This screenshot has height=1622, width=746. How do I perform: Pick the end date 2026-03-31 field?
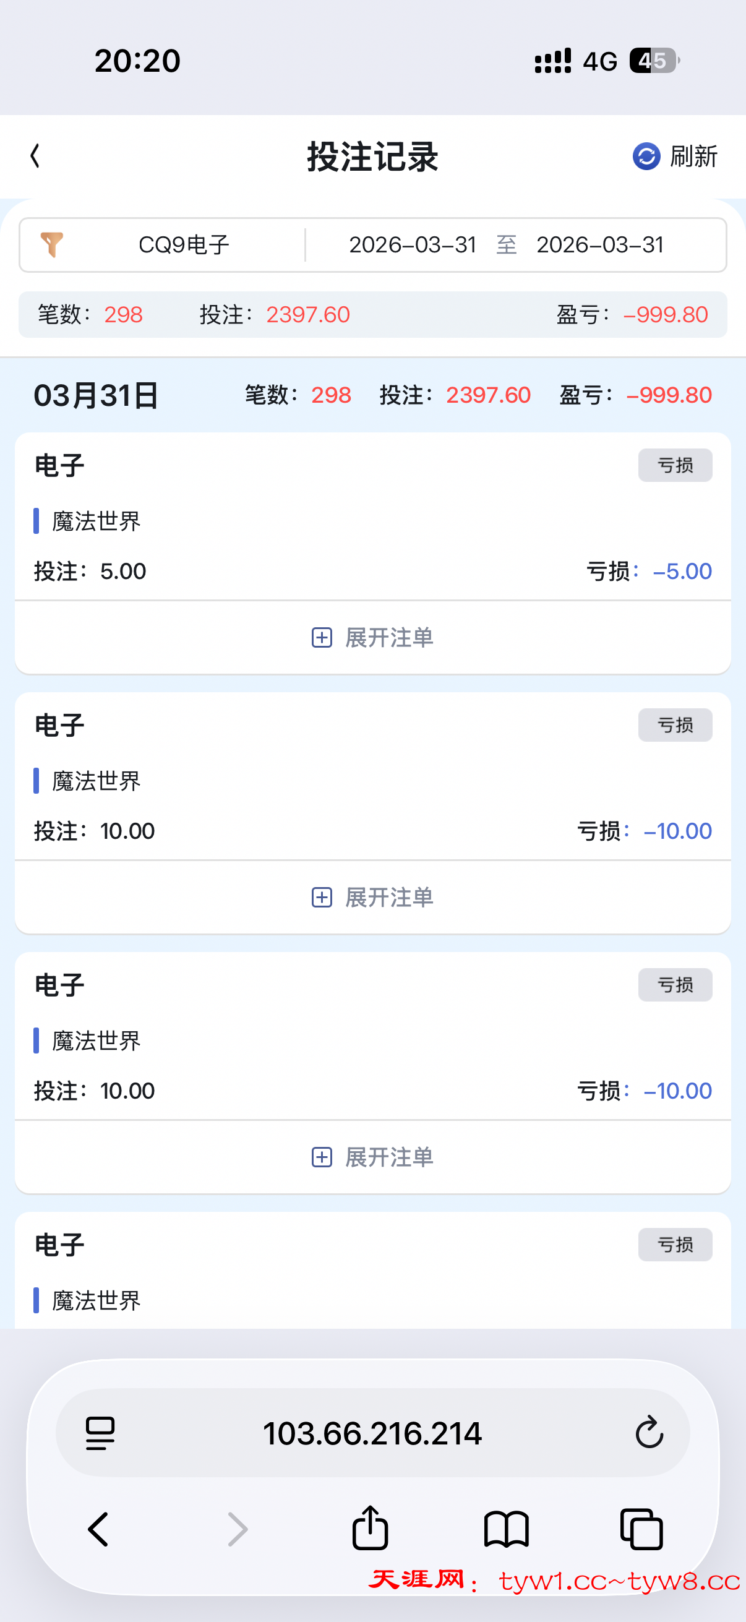(600, 245)
